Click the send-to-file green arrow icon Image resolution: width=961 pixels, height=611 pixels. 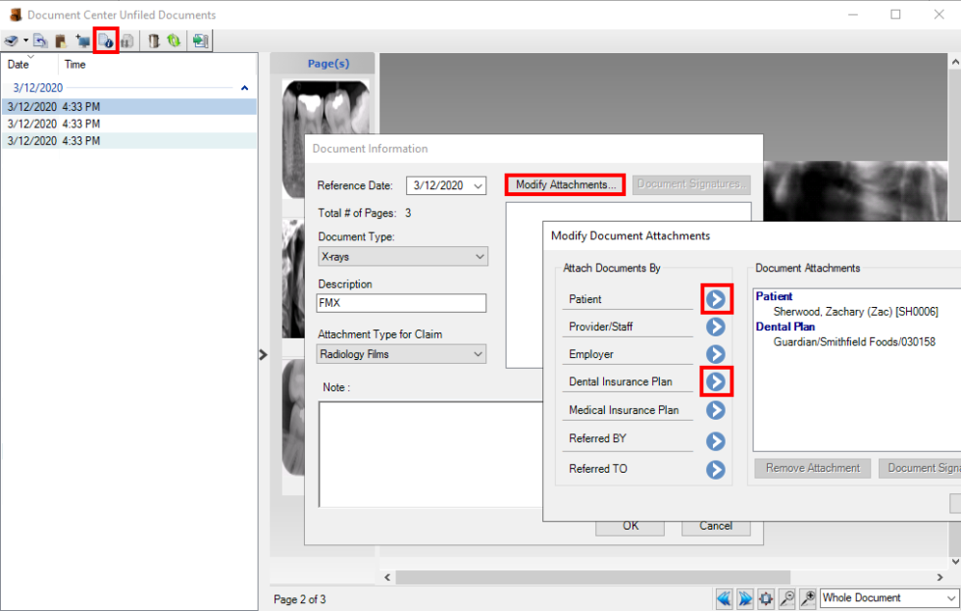click(200, 41)
